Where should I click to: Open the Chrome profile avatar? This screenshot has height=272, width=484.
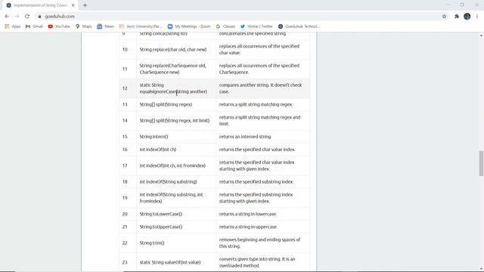(467, 17)
